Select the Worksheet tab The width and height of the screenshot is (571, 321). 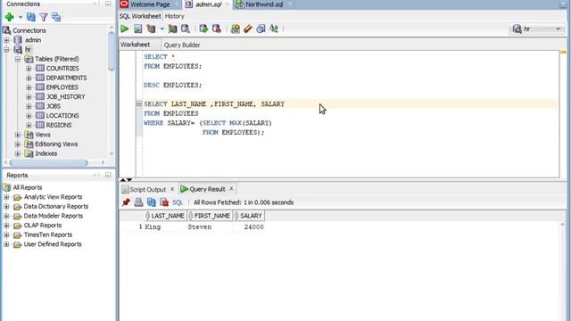pyautogui.click(x=135, y=45)
